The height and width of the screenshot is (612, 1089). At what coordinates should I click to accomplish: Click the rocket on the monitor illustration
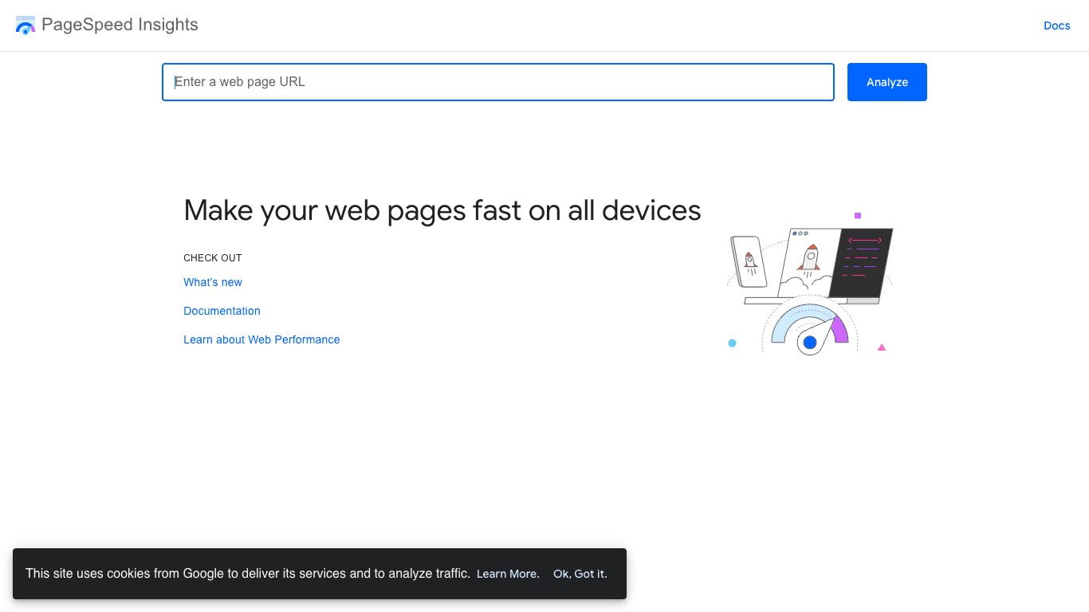[809, 257]
